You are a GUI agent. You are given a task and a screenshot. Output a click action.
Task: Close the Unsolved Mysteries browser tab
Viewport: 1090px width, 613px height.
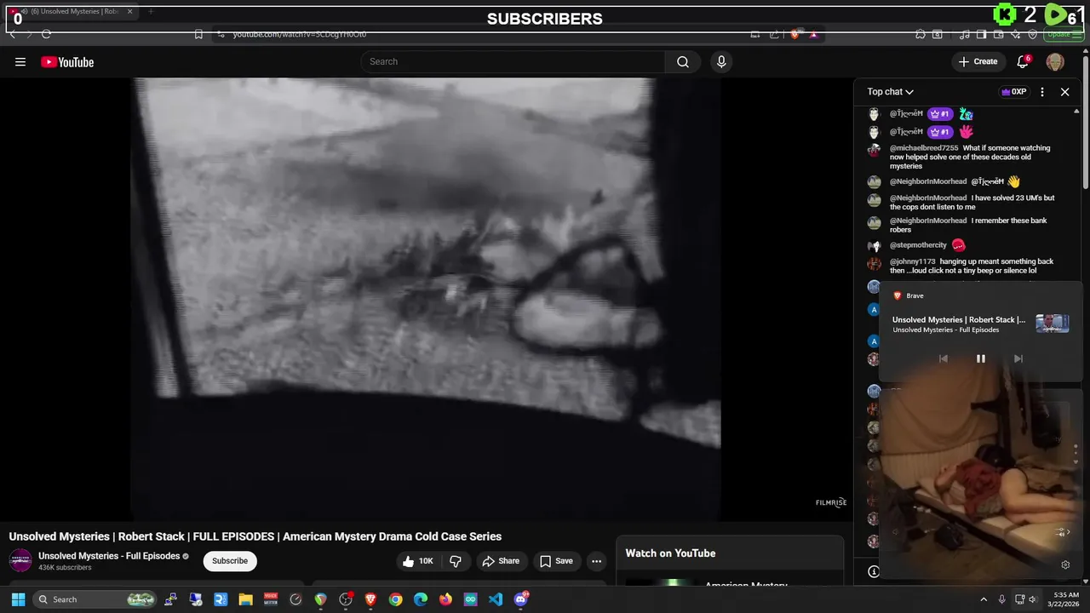(129, 11)
